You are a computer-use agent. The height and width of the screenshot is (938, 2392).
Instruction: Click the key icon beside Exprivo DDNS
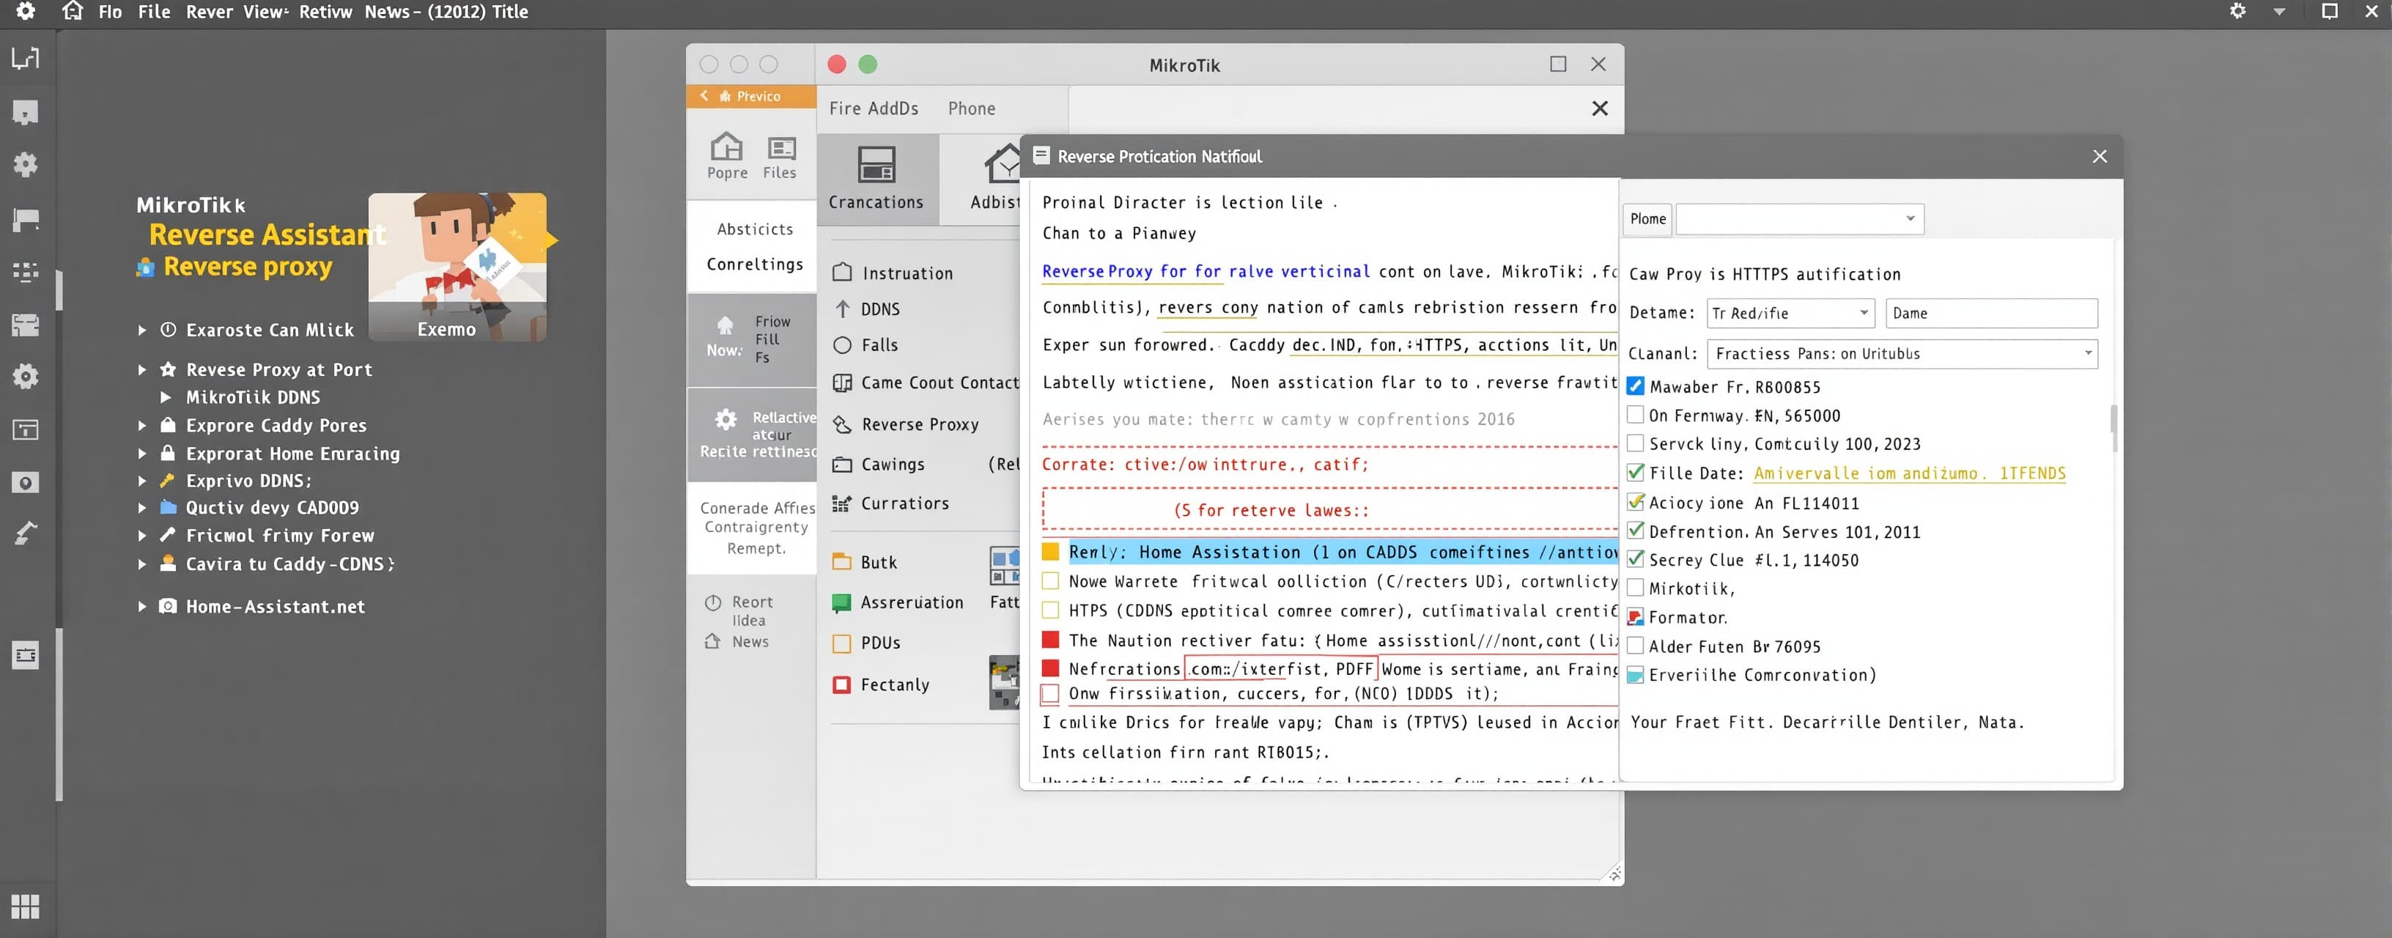tap(168, 480)
